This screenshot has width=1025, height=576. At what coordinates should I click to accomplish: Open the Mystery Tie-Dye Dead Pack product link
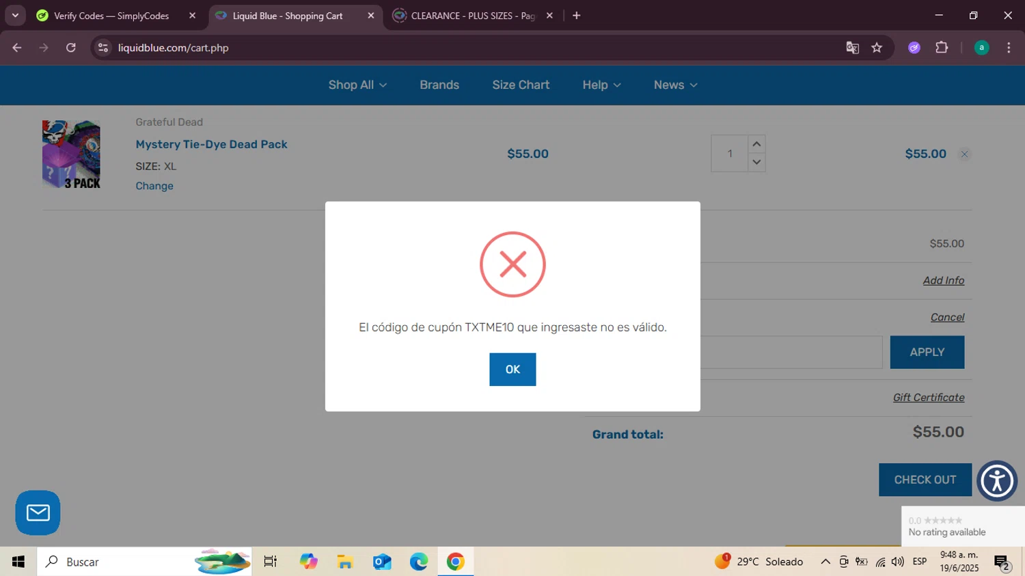coord(211,144)
